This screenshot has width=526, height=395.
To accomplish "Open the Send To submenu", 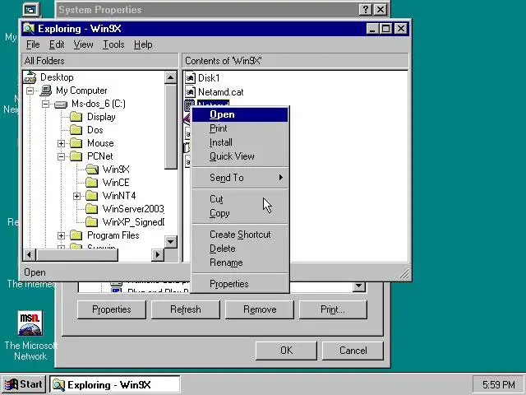I will pos(240,178).
